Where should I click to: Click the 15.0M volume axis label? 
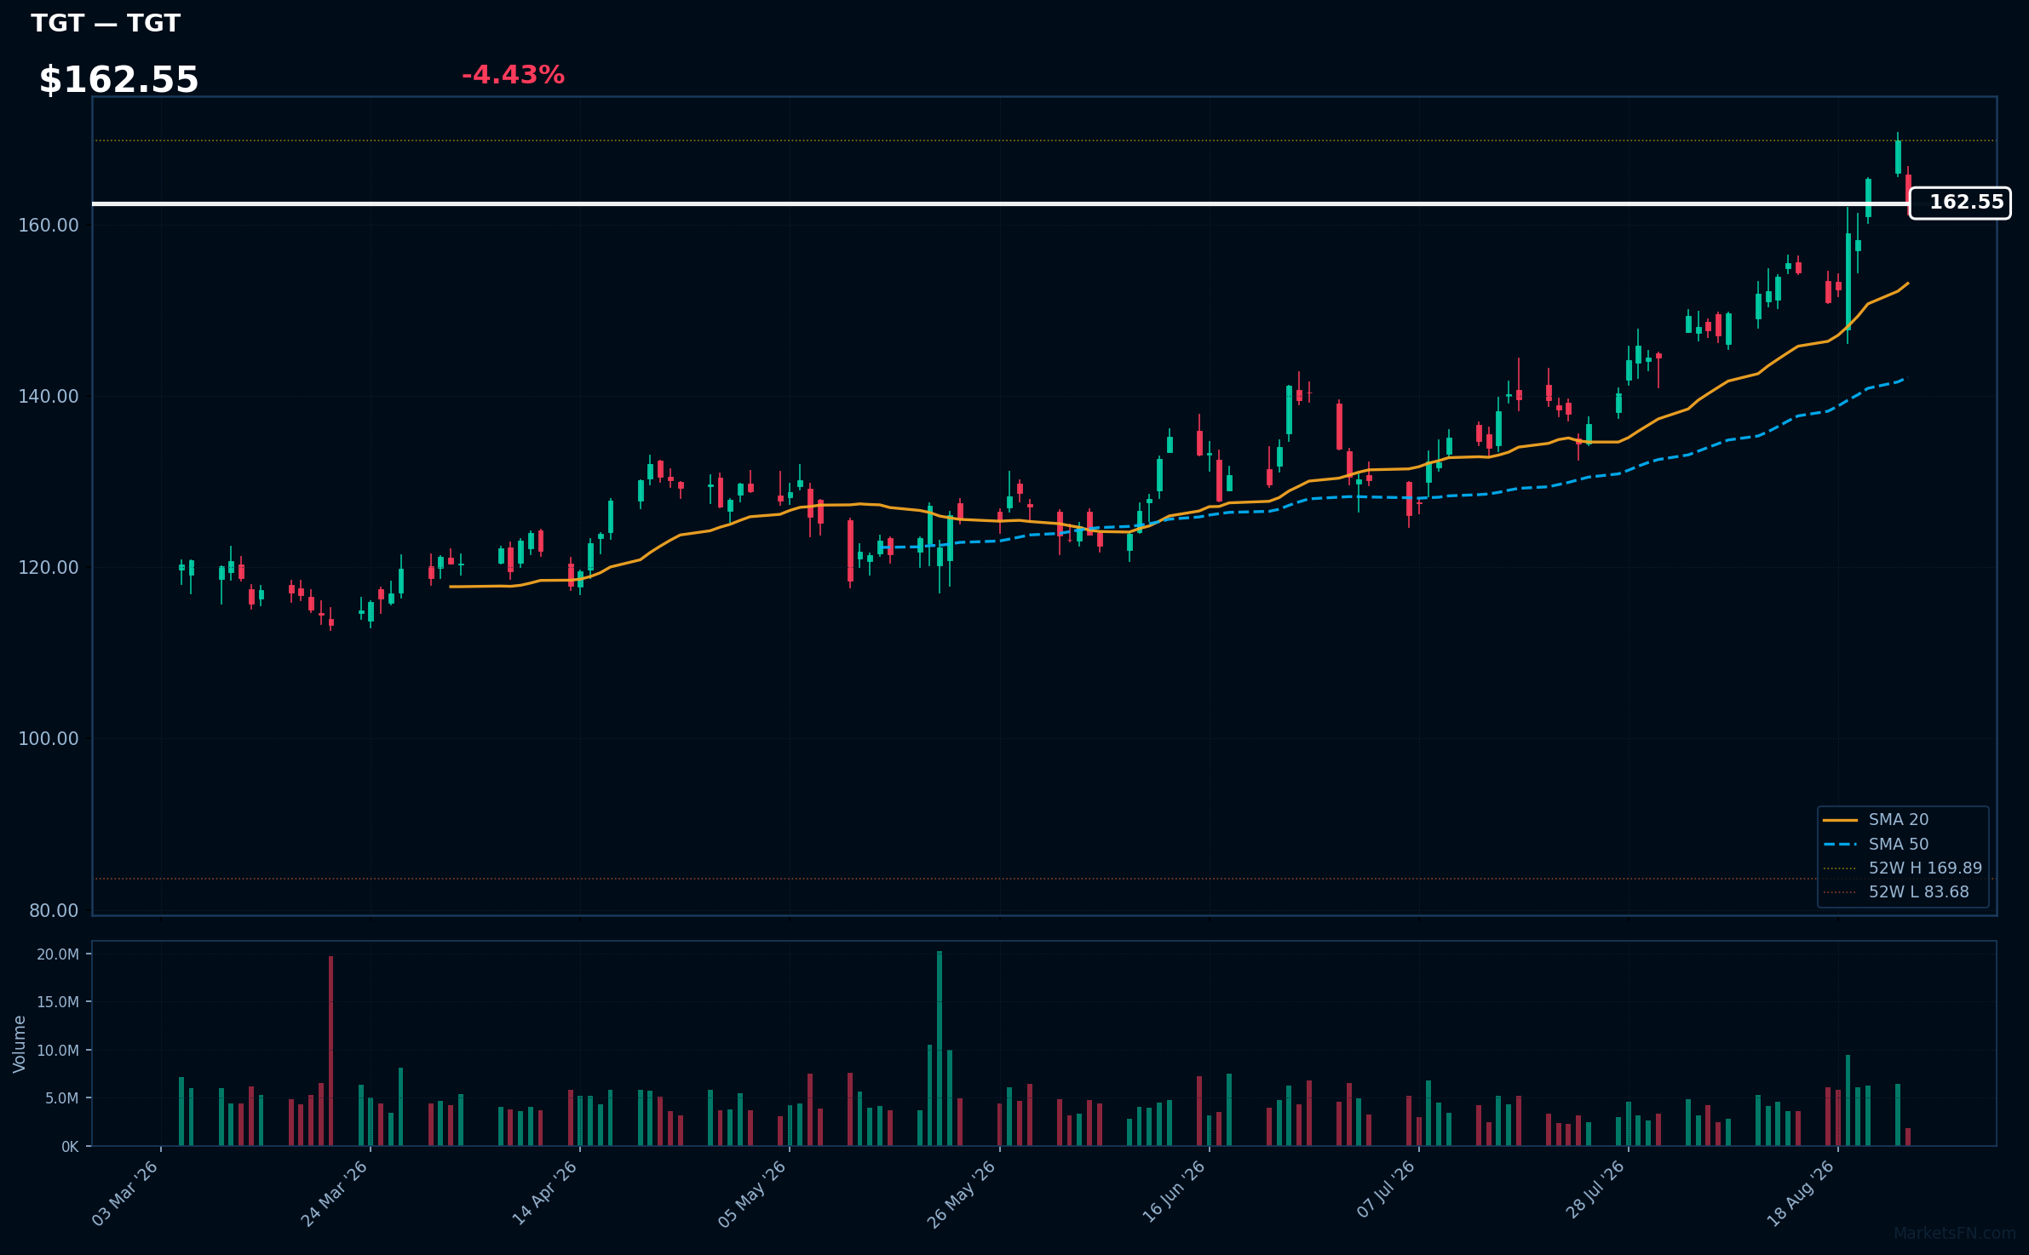58,1002
